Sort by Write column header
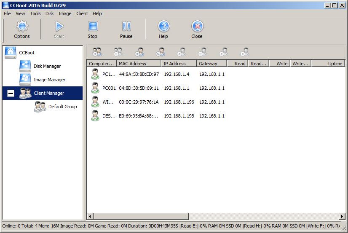 pos(279,64)
